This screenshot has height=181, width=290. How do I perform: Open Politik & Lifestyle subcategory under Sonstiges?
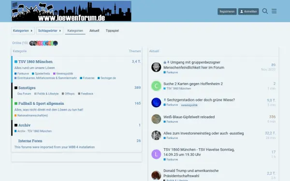pos(46,94)
